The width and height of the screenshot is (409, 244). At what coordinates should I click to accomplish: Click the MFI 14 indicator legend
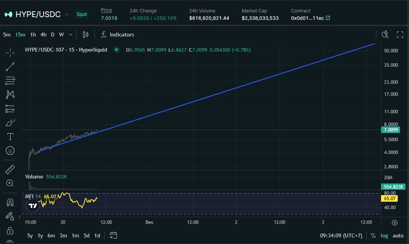point(33,196)
